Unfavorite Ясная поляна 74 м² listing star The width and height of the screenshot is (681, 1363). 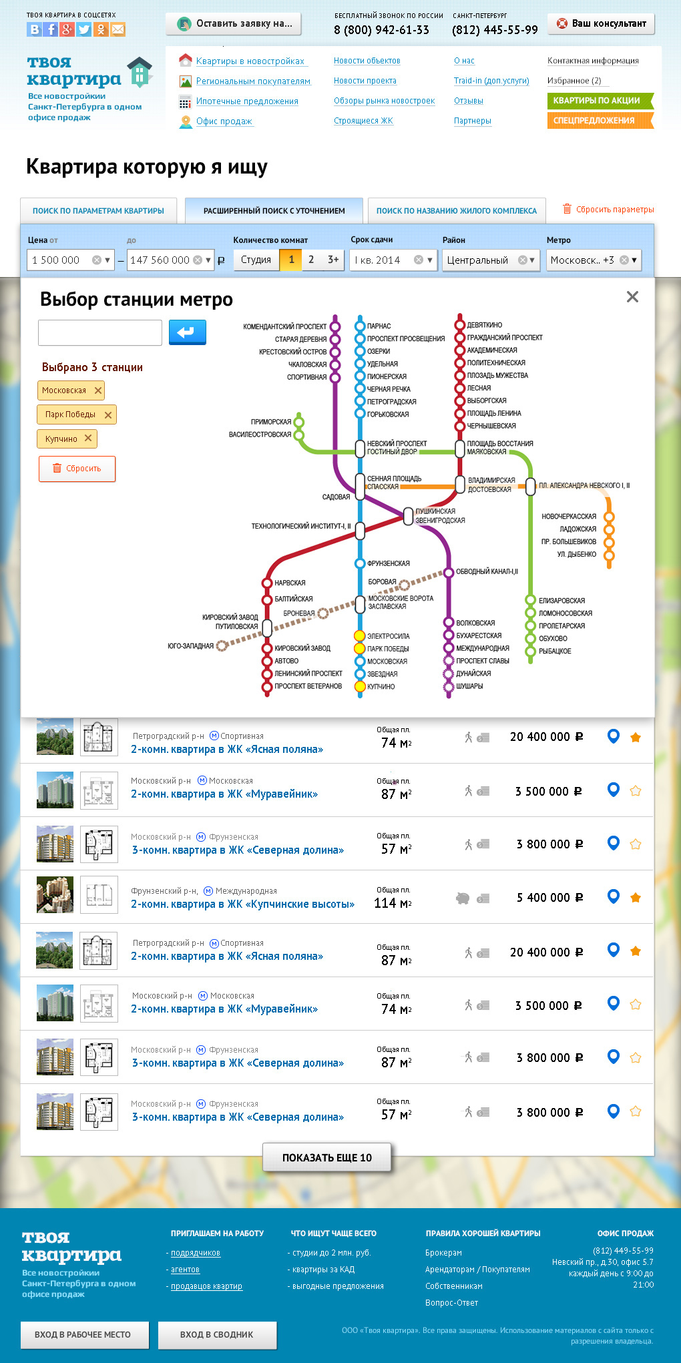point(636,737)
